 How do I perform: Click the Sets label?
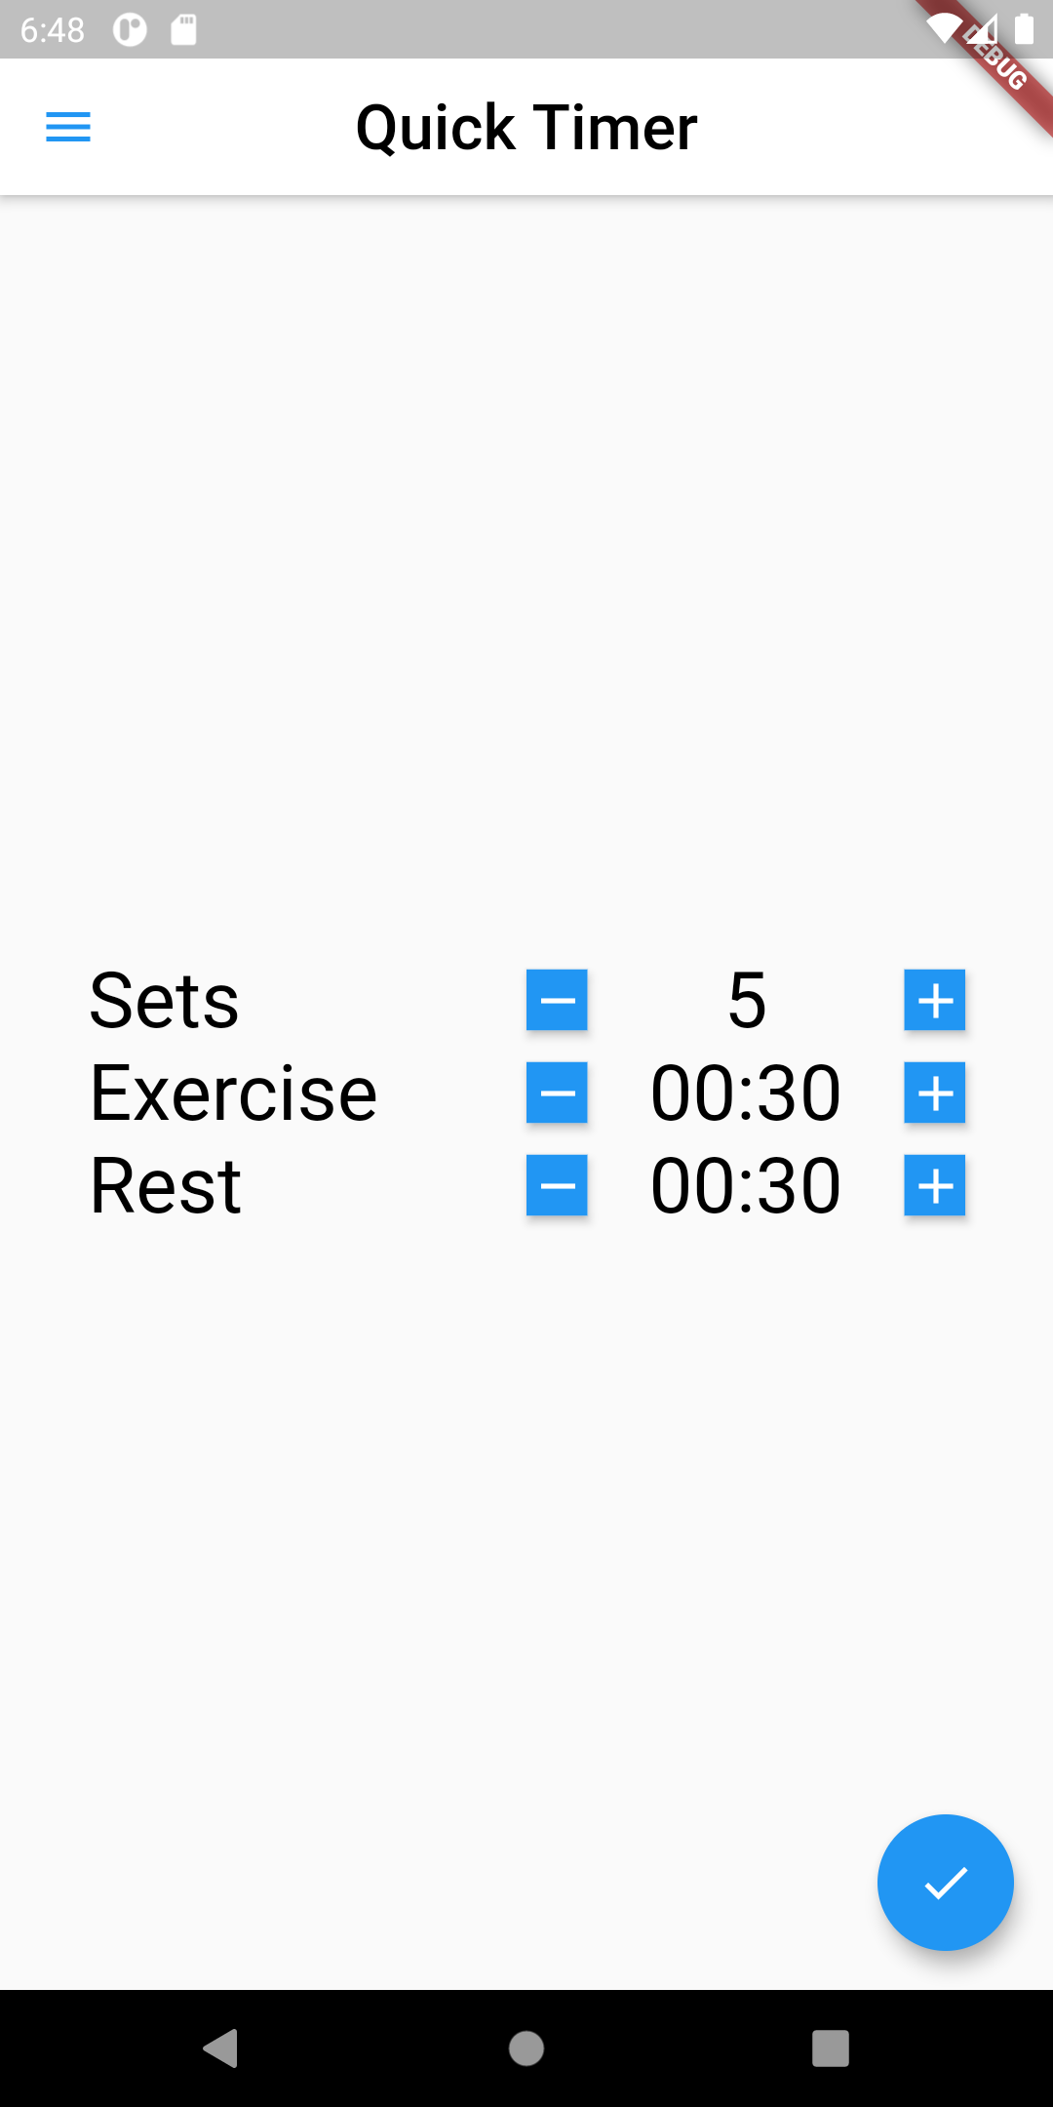[164, 999]
